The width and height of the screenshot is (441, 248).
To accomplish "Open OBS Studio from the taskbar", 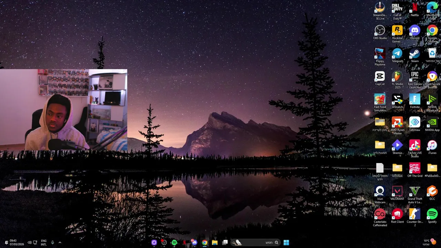I will pyautogui.click(x=164, y=242).
